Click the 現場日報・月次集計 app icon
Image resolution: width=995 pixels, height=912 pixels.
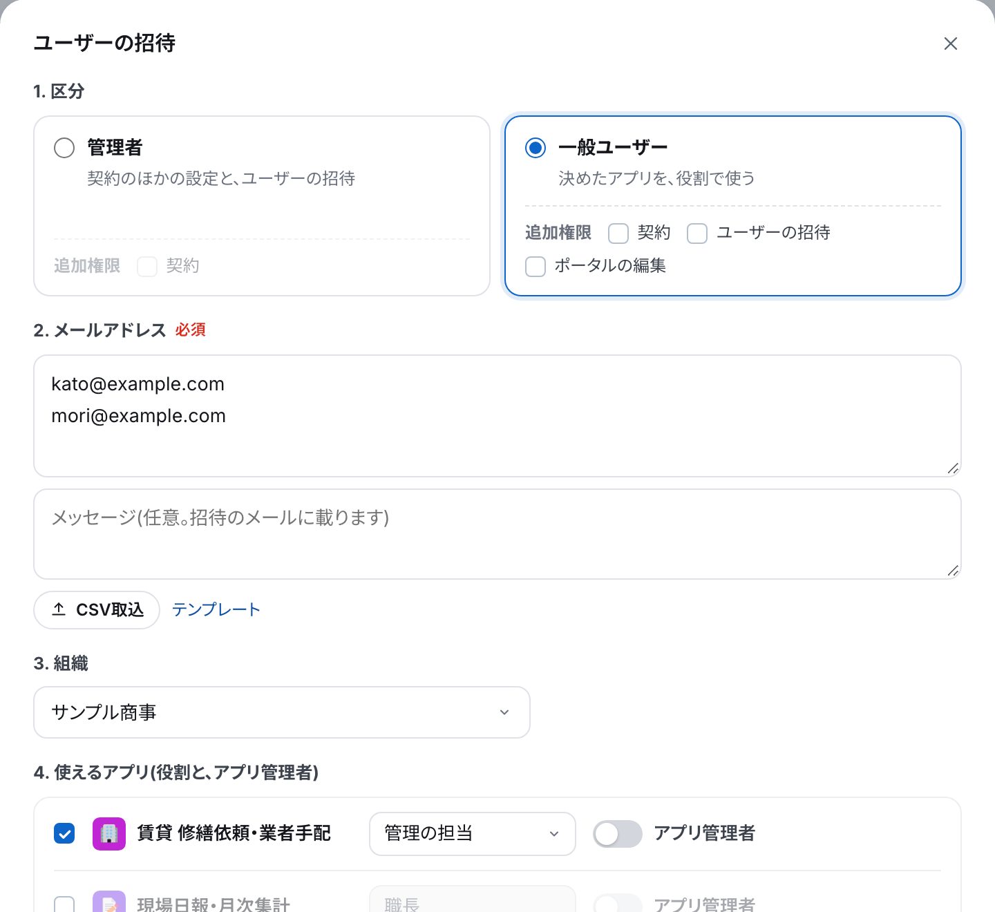coord(109,902)
